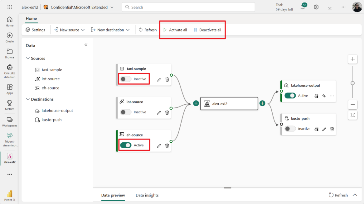Click the plus icon left of alex-es12 node
The width and height of the screenshot is (364, 204).
click(x=196, y=103)
